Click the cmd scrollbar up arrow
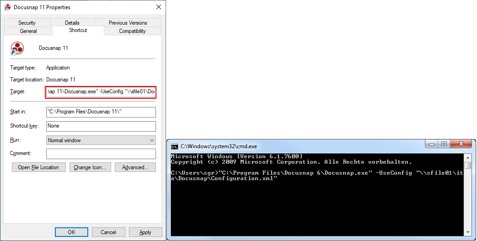Image resolution: width=477 pixels, height=241 pixels. point(468,157)
